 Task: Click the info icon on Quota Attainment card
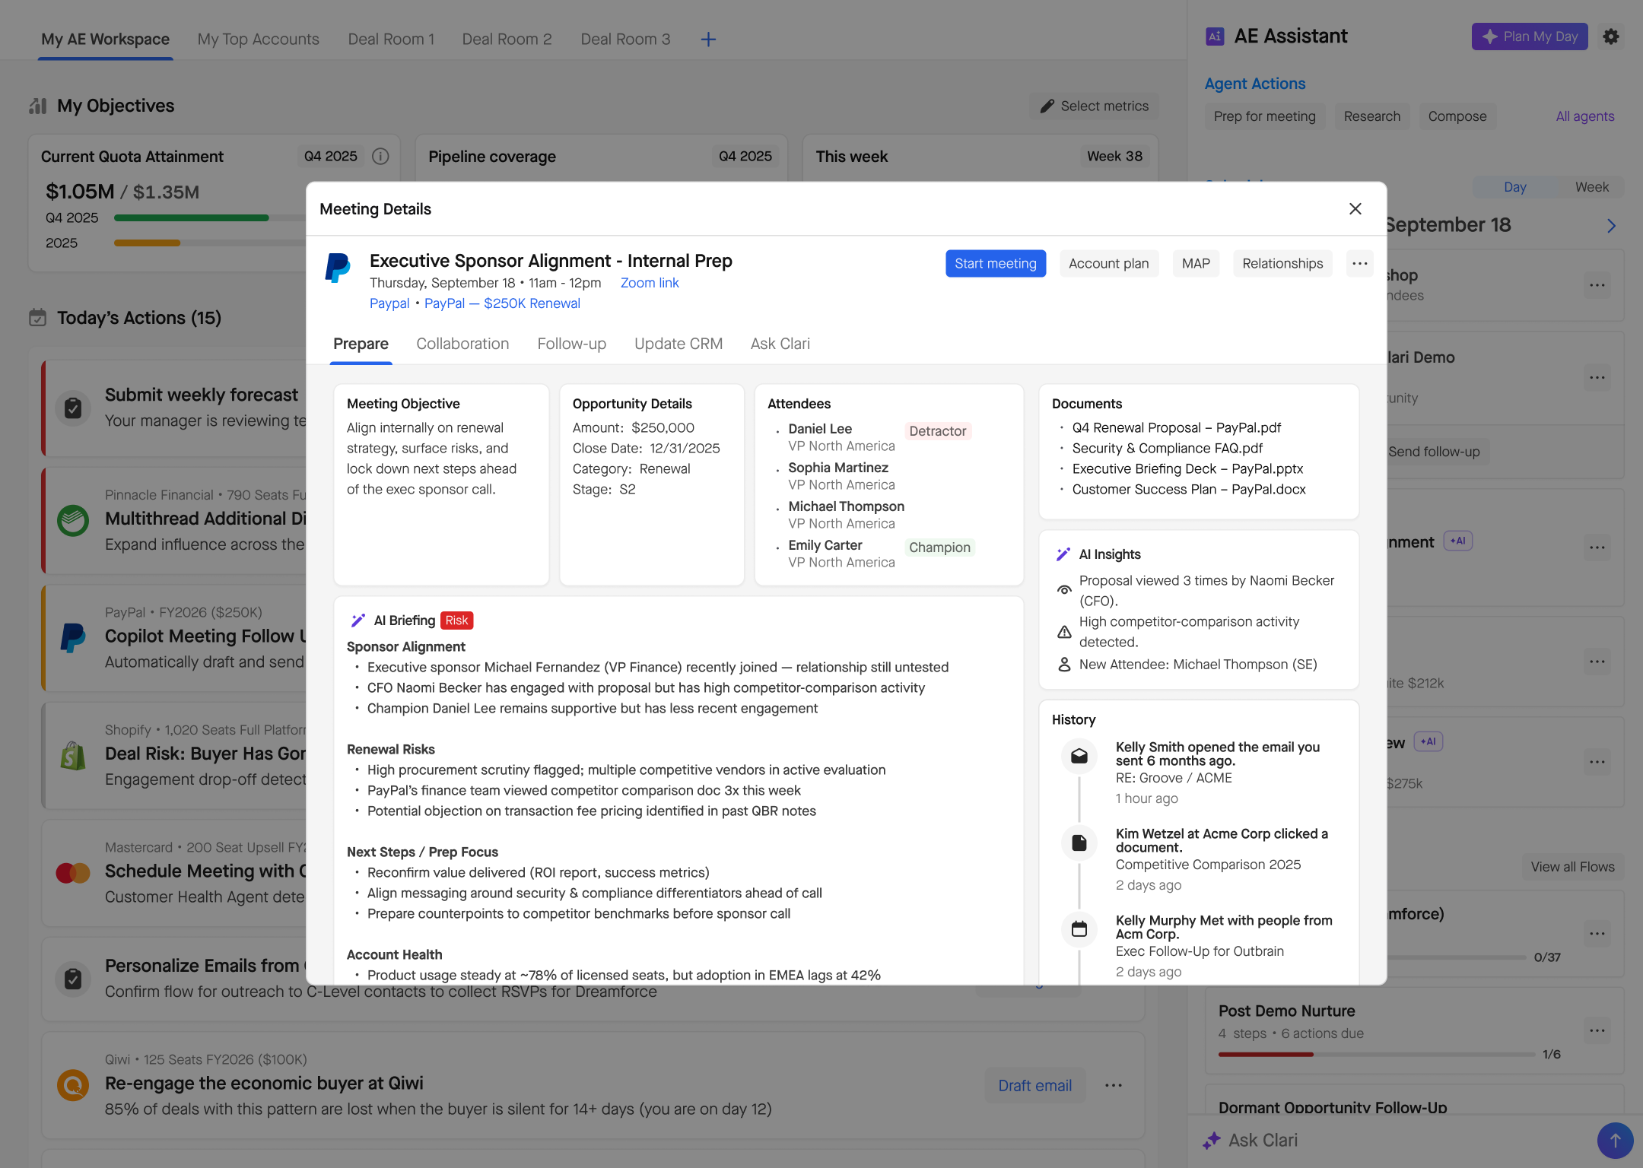tap(380, 156)
